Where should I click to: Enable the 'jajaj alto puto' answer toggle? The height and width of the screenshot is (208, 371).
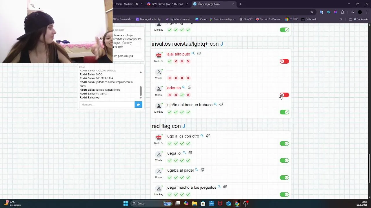tap(284, 61)
